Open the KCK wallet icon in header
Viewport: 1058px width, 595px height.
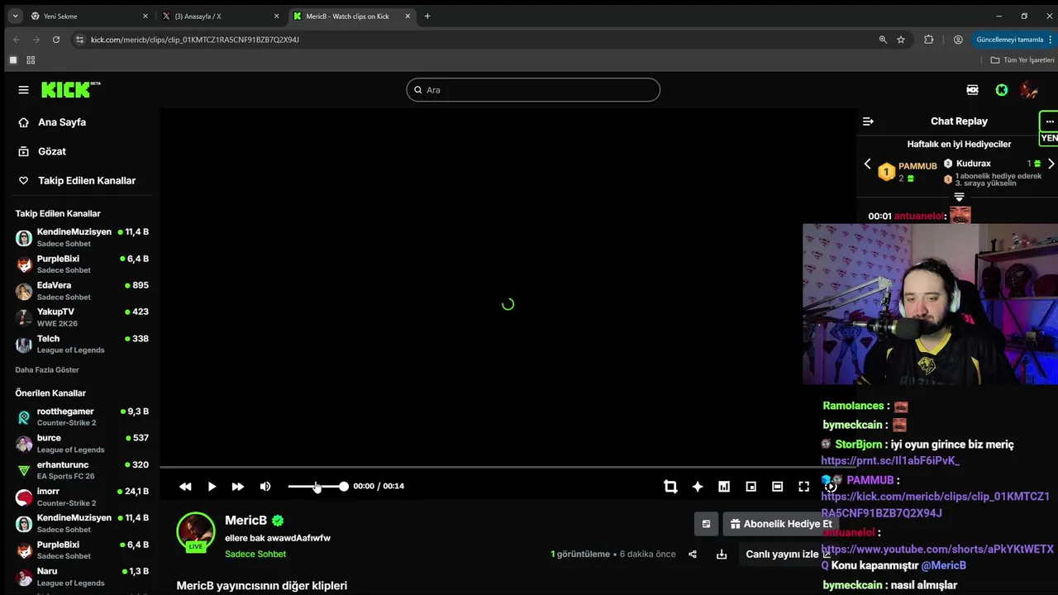tap(973, 90)
